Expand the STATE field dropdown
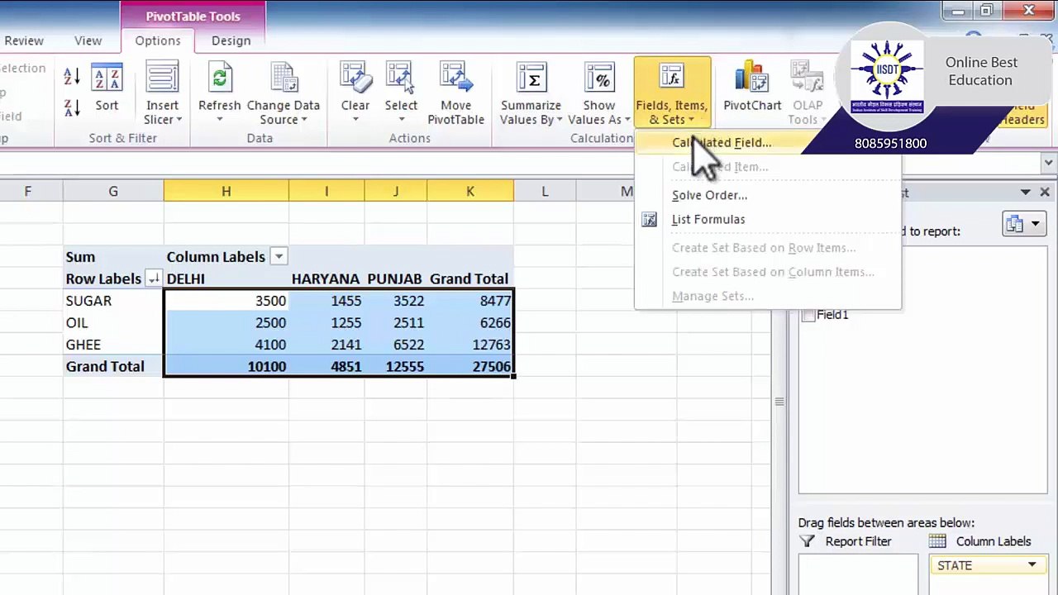 tap(1032, 565)
